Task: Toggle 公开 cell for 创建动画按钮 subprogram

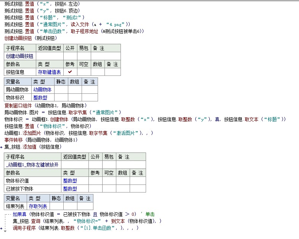Action: coord(70,56)
